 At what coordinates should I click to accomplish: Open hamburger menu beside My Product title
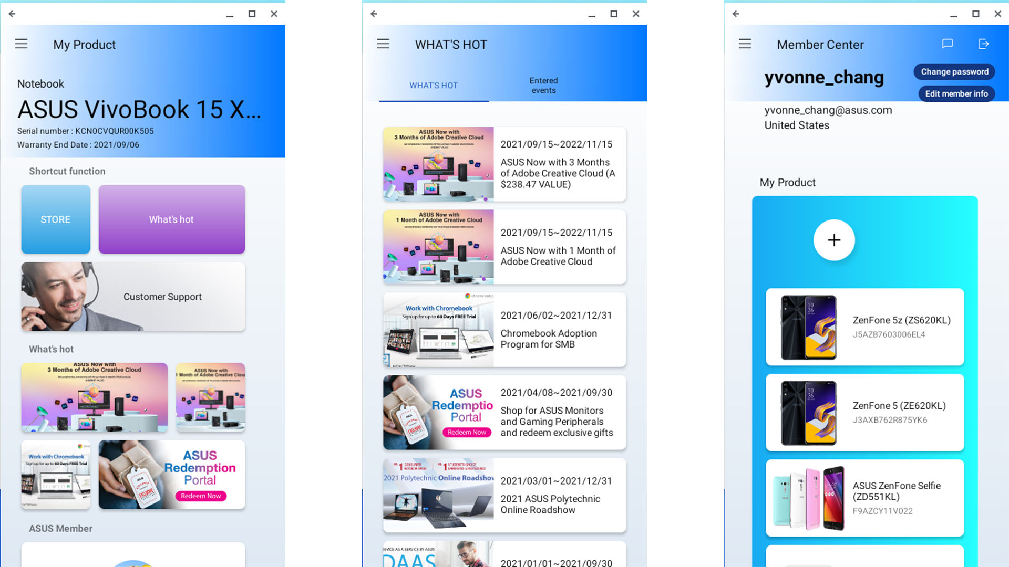point(21,44)
